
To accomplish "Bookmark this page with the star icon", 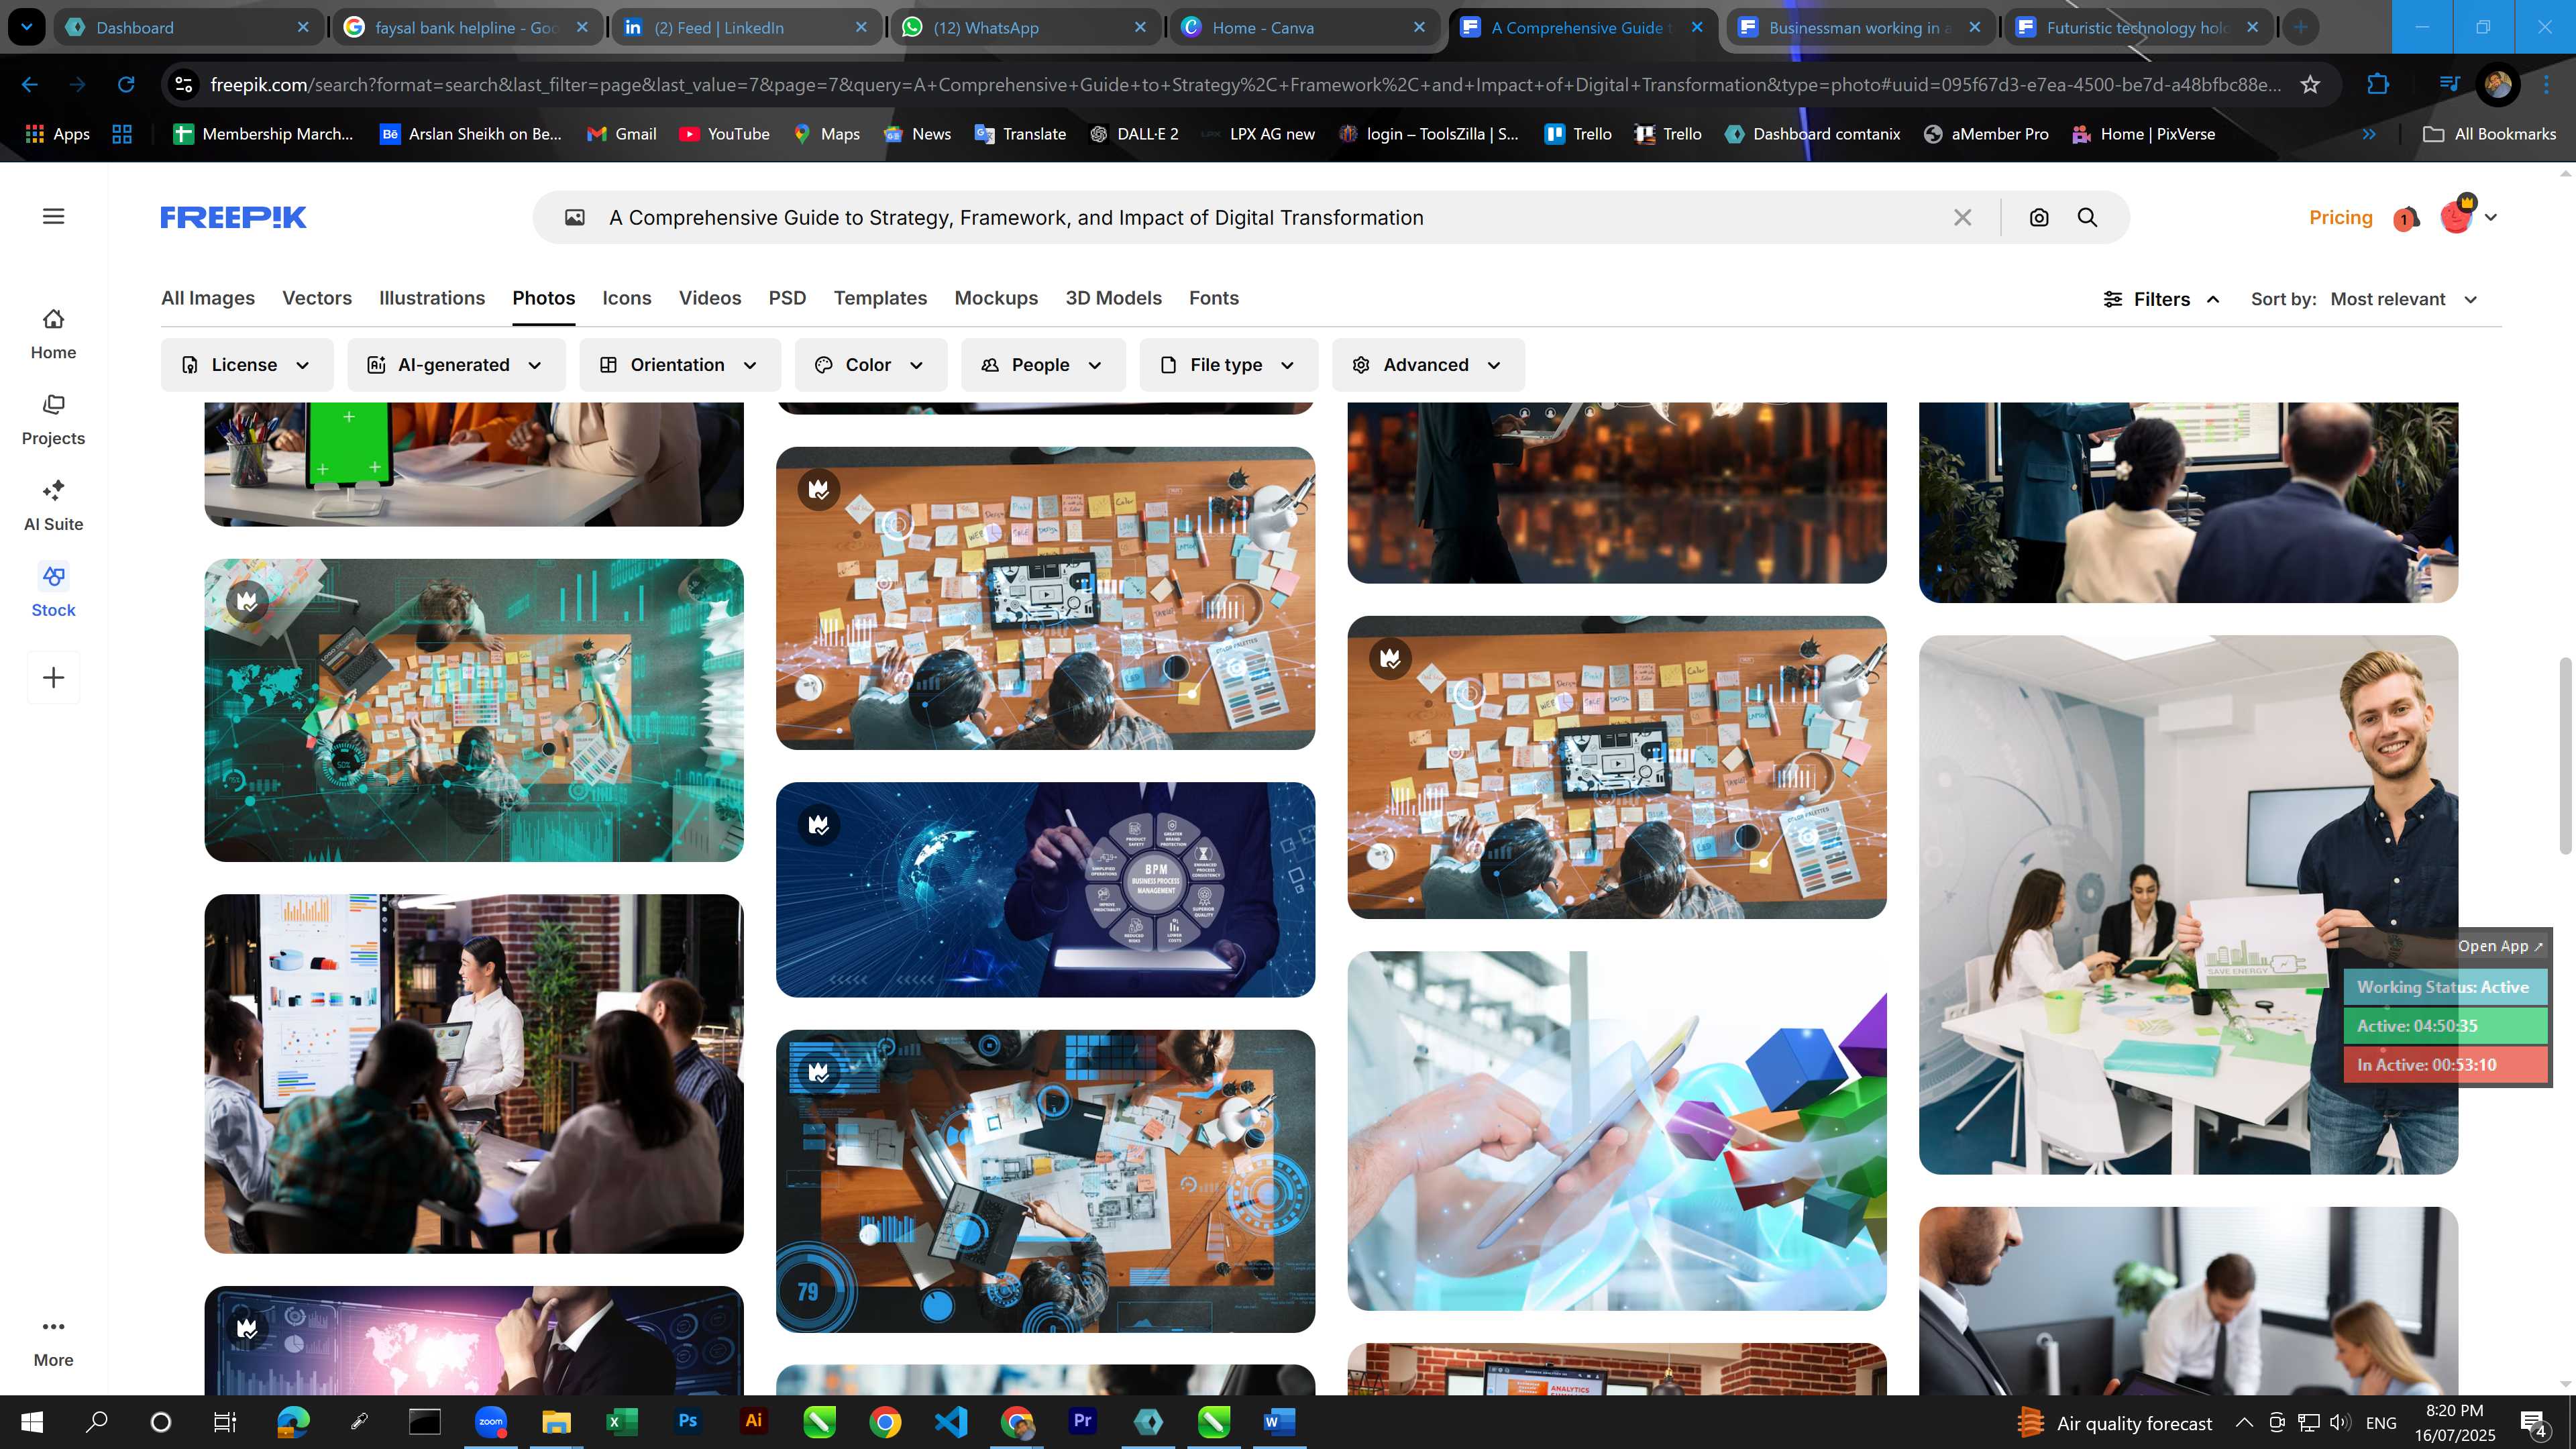I will 2310,85.
